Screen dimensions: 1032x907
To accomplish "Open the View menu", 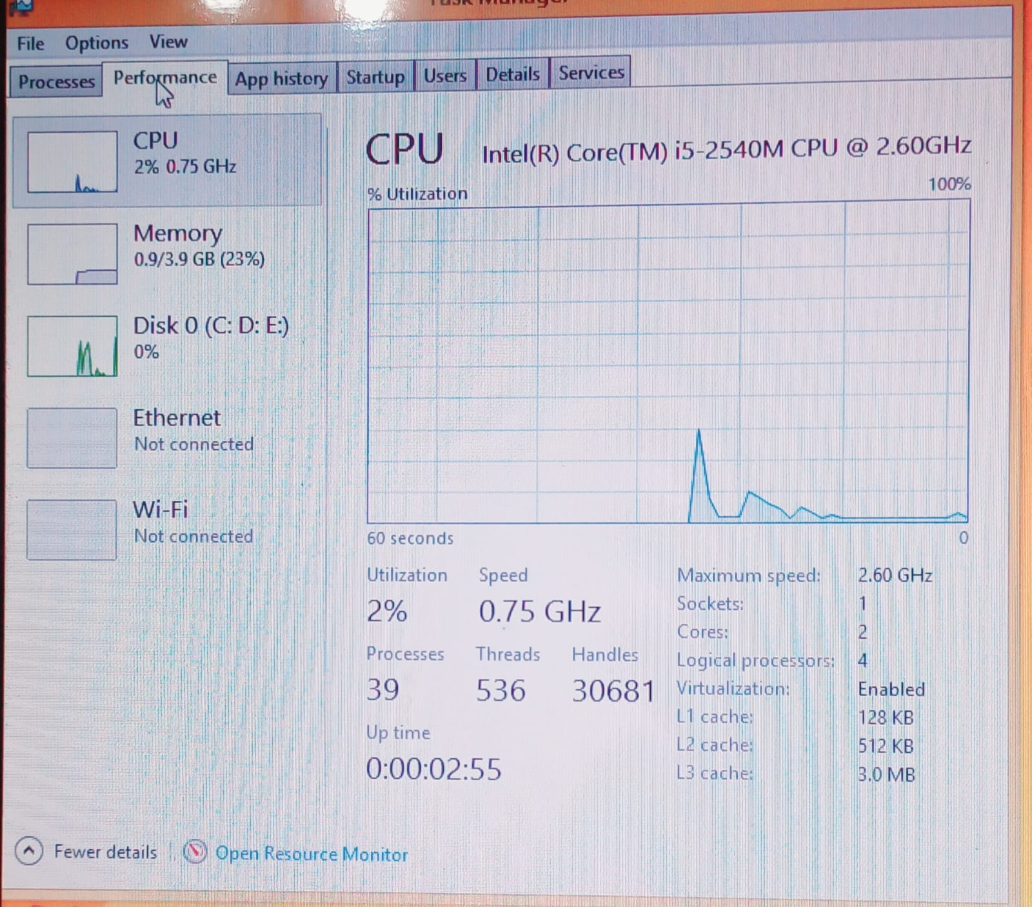I will pos(168,41).
